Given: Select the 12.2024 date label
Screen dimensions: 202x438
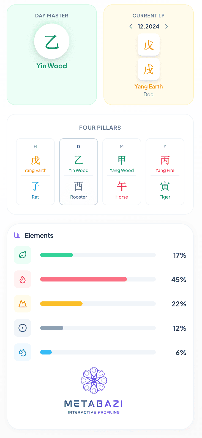Looking at the screenshot, I should (149, 27).
